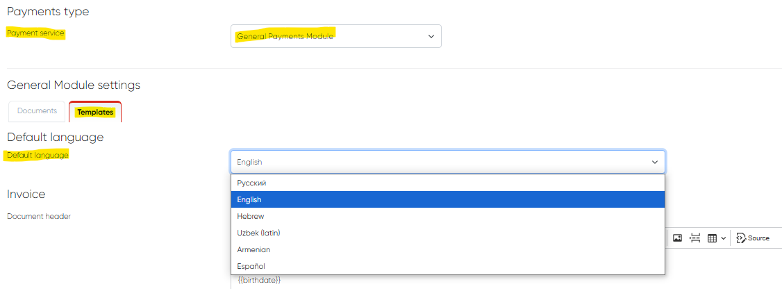Viewport: 782px width, 289px height.
Task: Click the Payment service label
Action: (x=35, y=33)
